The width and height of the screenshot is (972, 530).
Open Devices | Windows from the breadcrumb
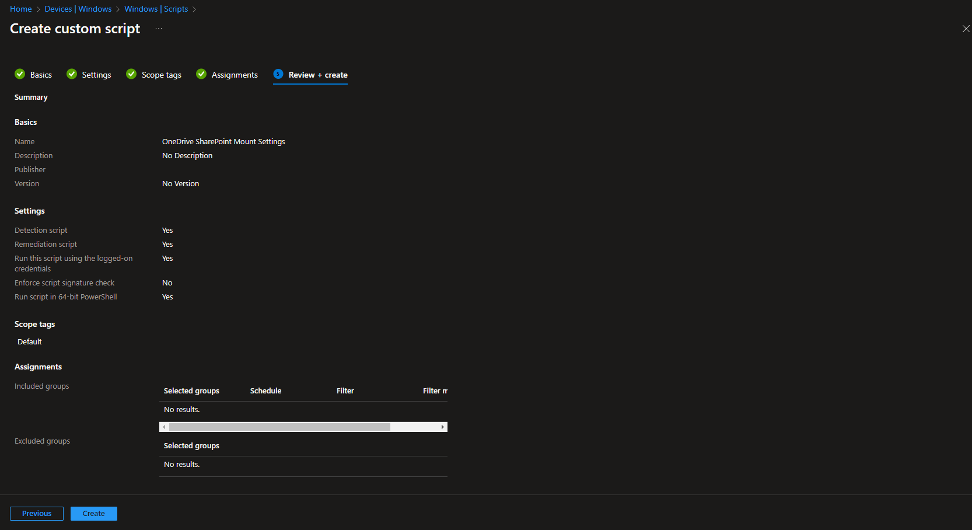click(78, 9)
